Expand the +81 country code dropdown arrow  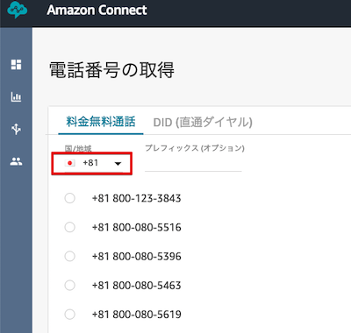point(118,164)
